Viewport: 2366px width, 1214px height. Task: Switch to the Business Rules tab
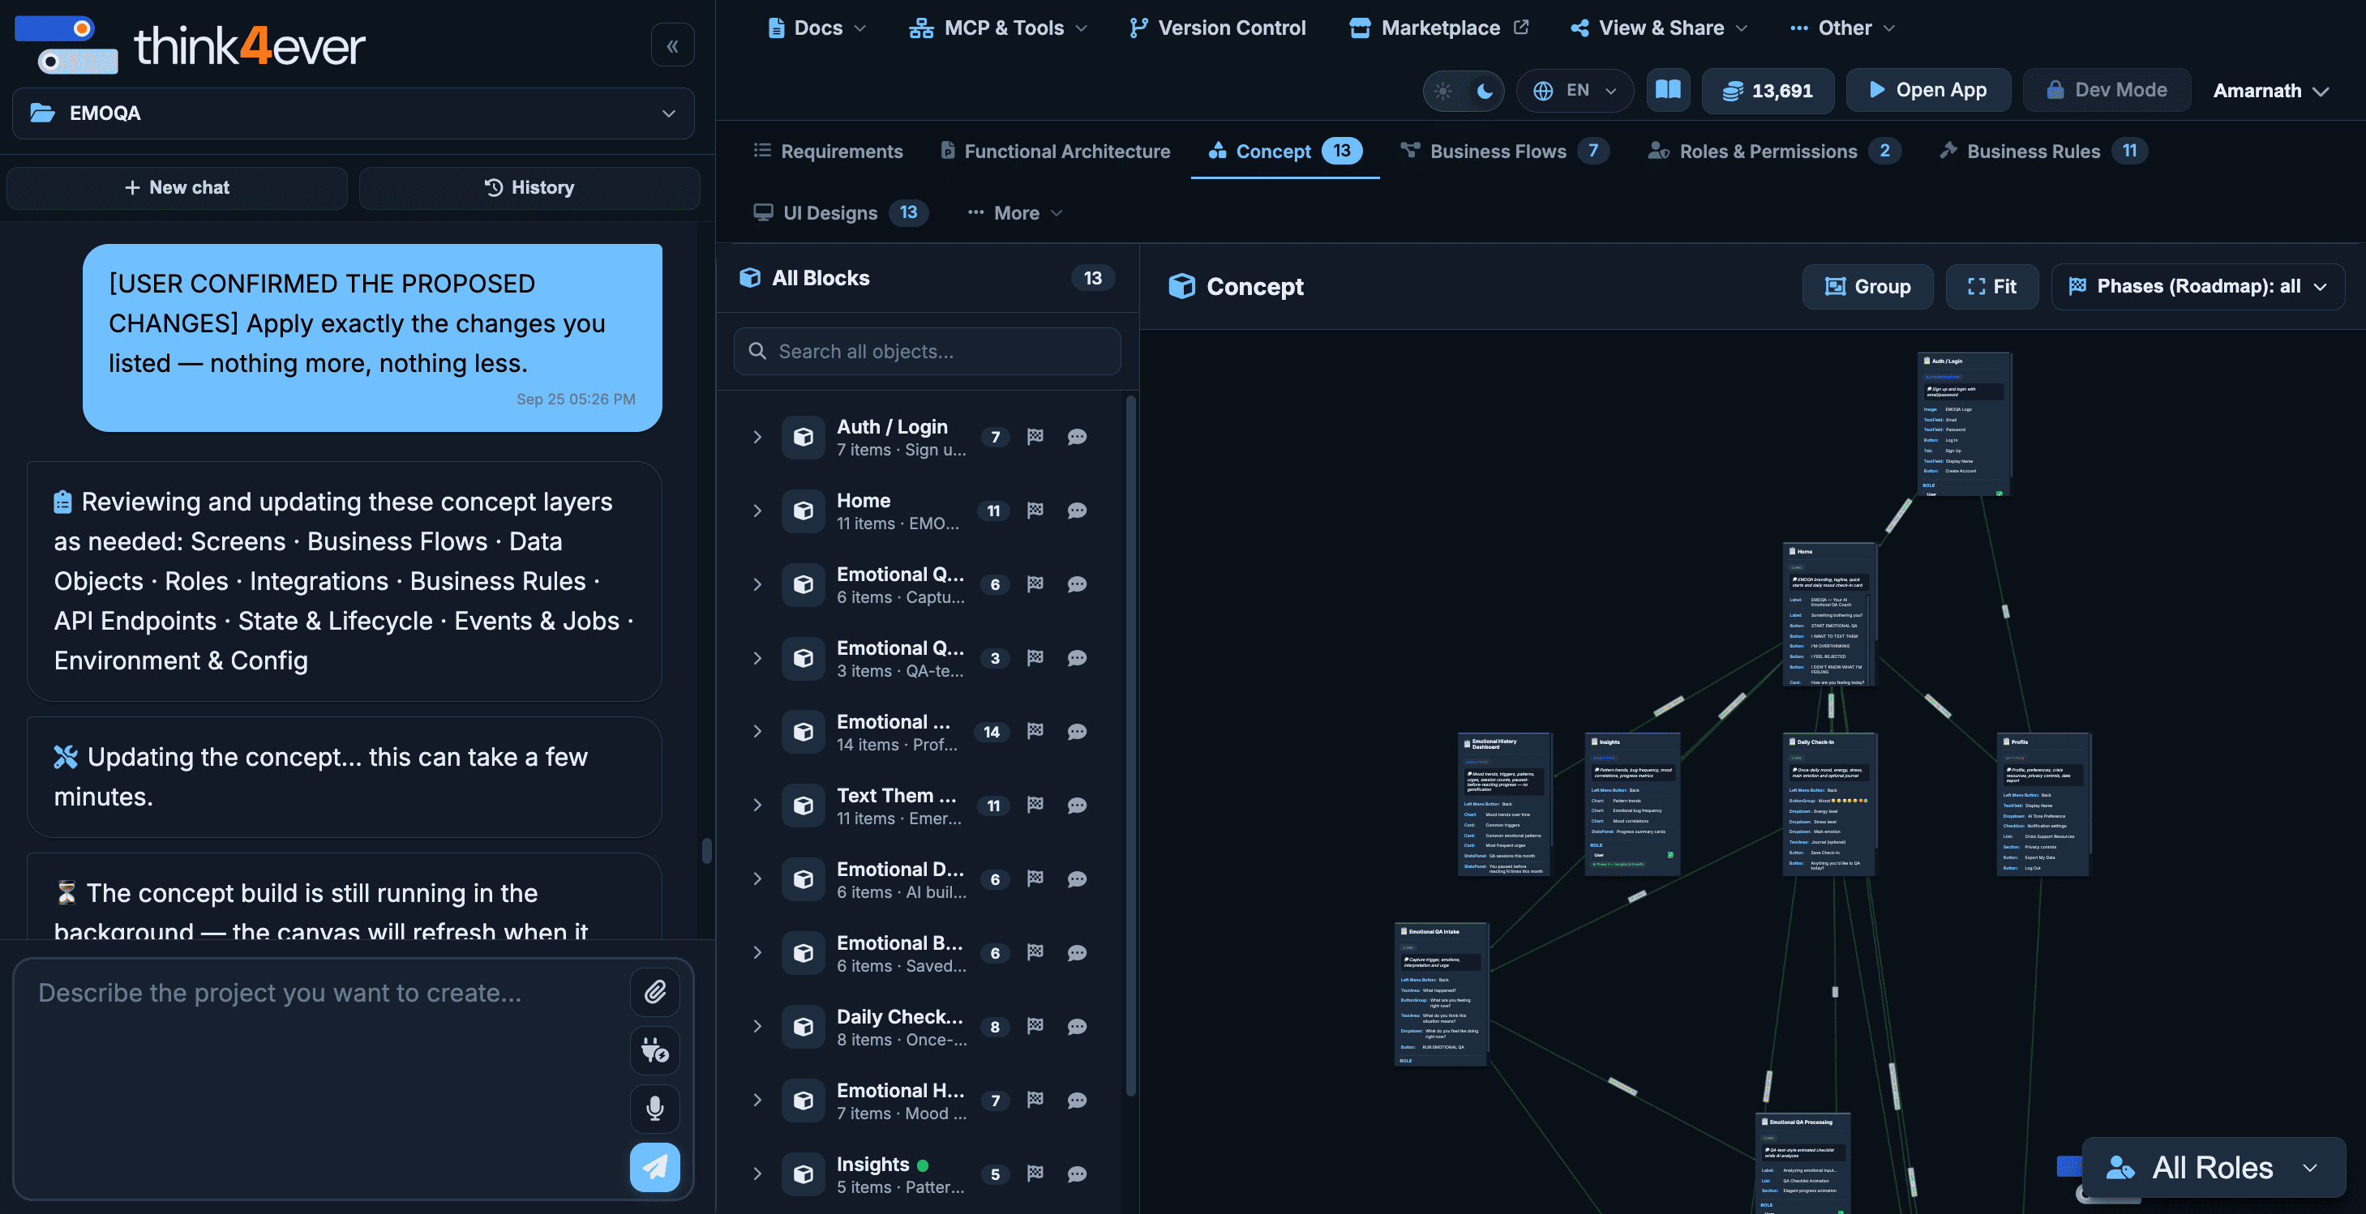coord(2042,151)
